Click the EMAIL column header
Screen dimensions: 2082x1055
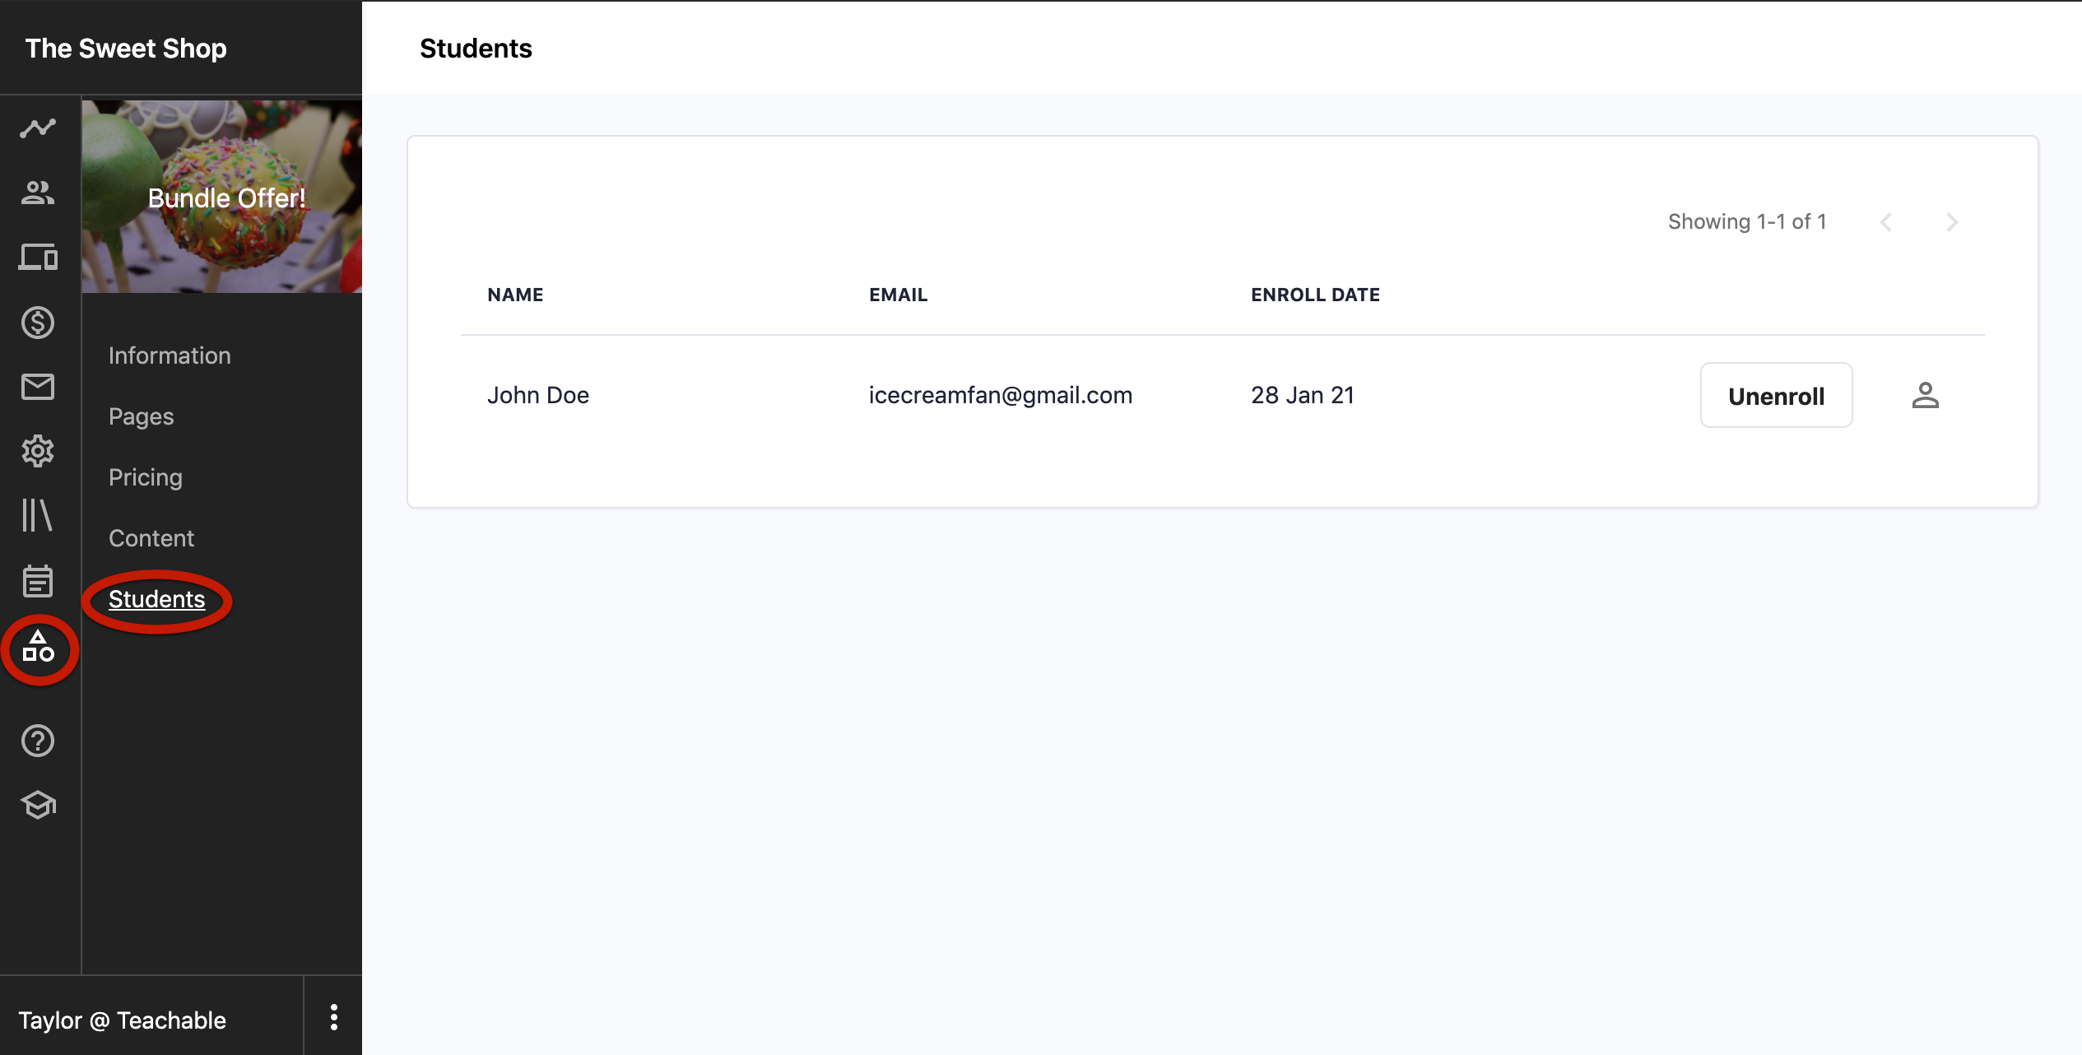tap(898, 295)
